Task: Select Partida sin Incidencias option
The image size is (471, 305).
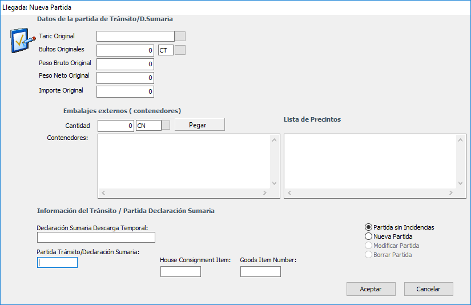Action: 368,227
